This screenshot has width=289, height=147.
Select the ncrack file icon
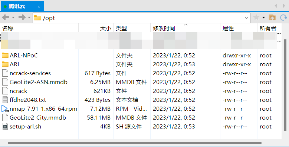(x=5, y=91)
